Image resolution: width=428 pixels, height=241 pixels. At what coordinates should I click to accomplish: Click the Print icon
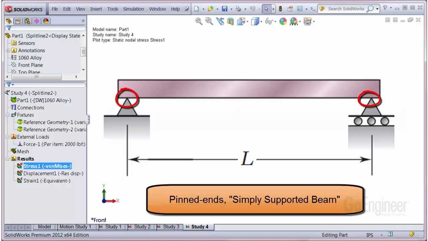click(238, 9)
